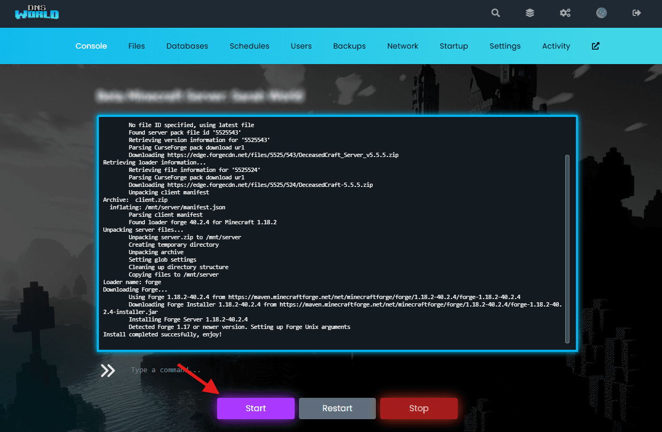Open the Files tab
This screenshot has height=432, width=662.
[136, 46]
